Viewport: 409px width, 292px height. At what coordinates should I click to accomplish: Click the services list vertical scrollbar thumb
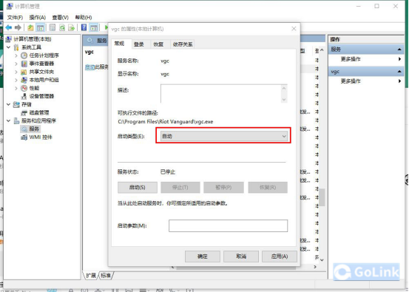(x=322, y=197)
